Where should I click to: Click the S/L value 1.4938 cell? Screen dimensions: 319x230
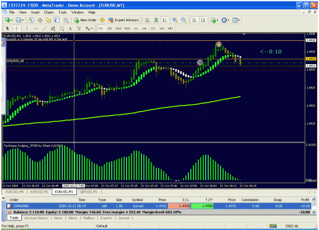pos(179,206)
